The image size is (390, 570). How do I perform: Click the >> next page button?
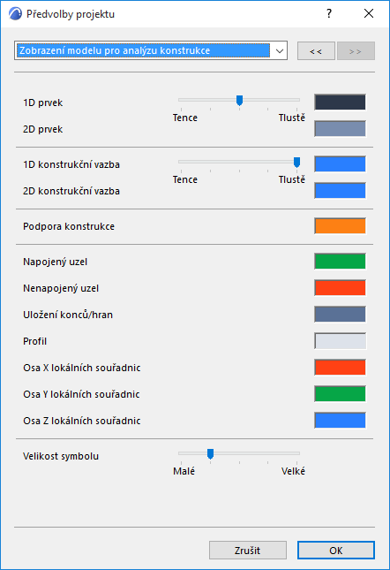click(356, 51)
